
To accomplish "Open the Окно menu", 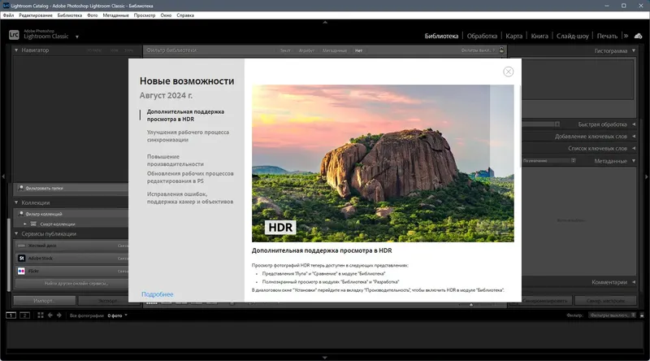I will 166,15.
